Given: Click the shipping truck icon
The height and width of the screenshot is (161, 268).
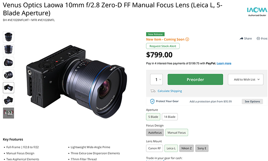Looking at the screenshot, I should tap(153, 91).
